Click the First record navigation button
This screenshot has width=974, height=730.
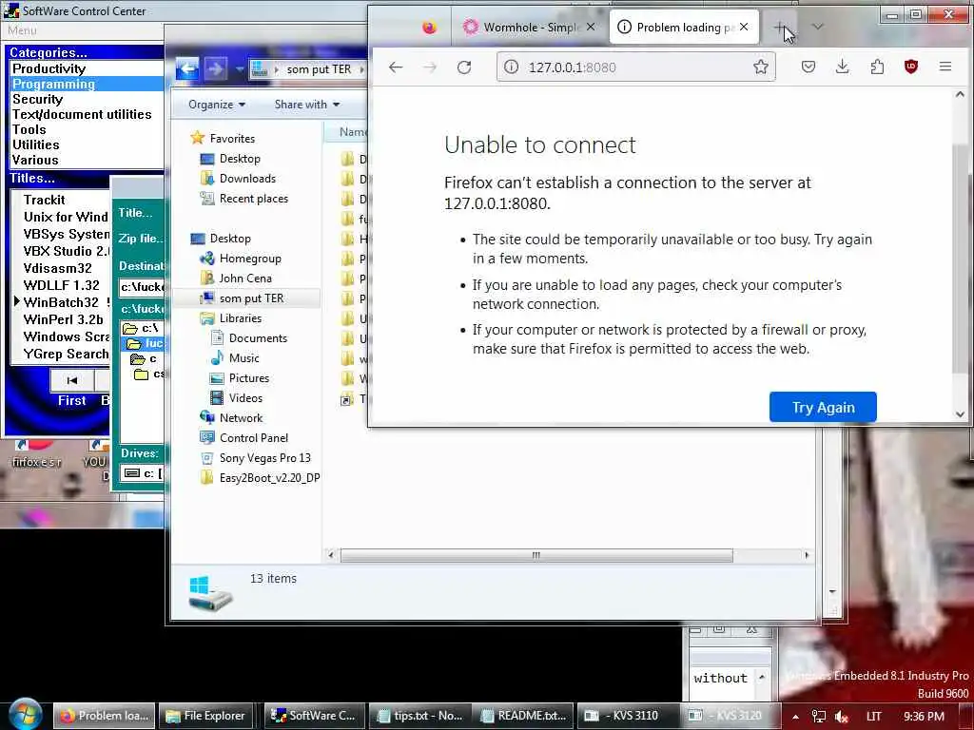72,380
